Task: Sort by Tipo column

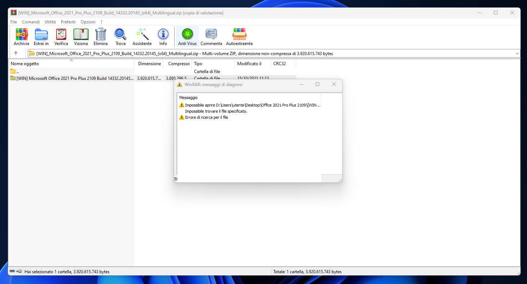Action: (213, 64)
